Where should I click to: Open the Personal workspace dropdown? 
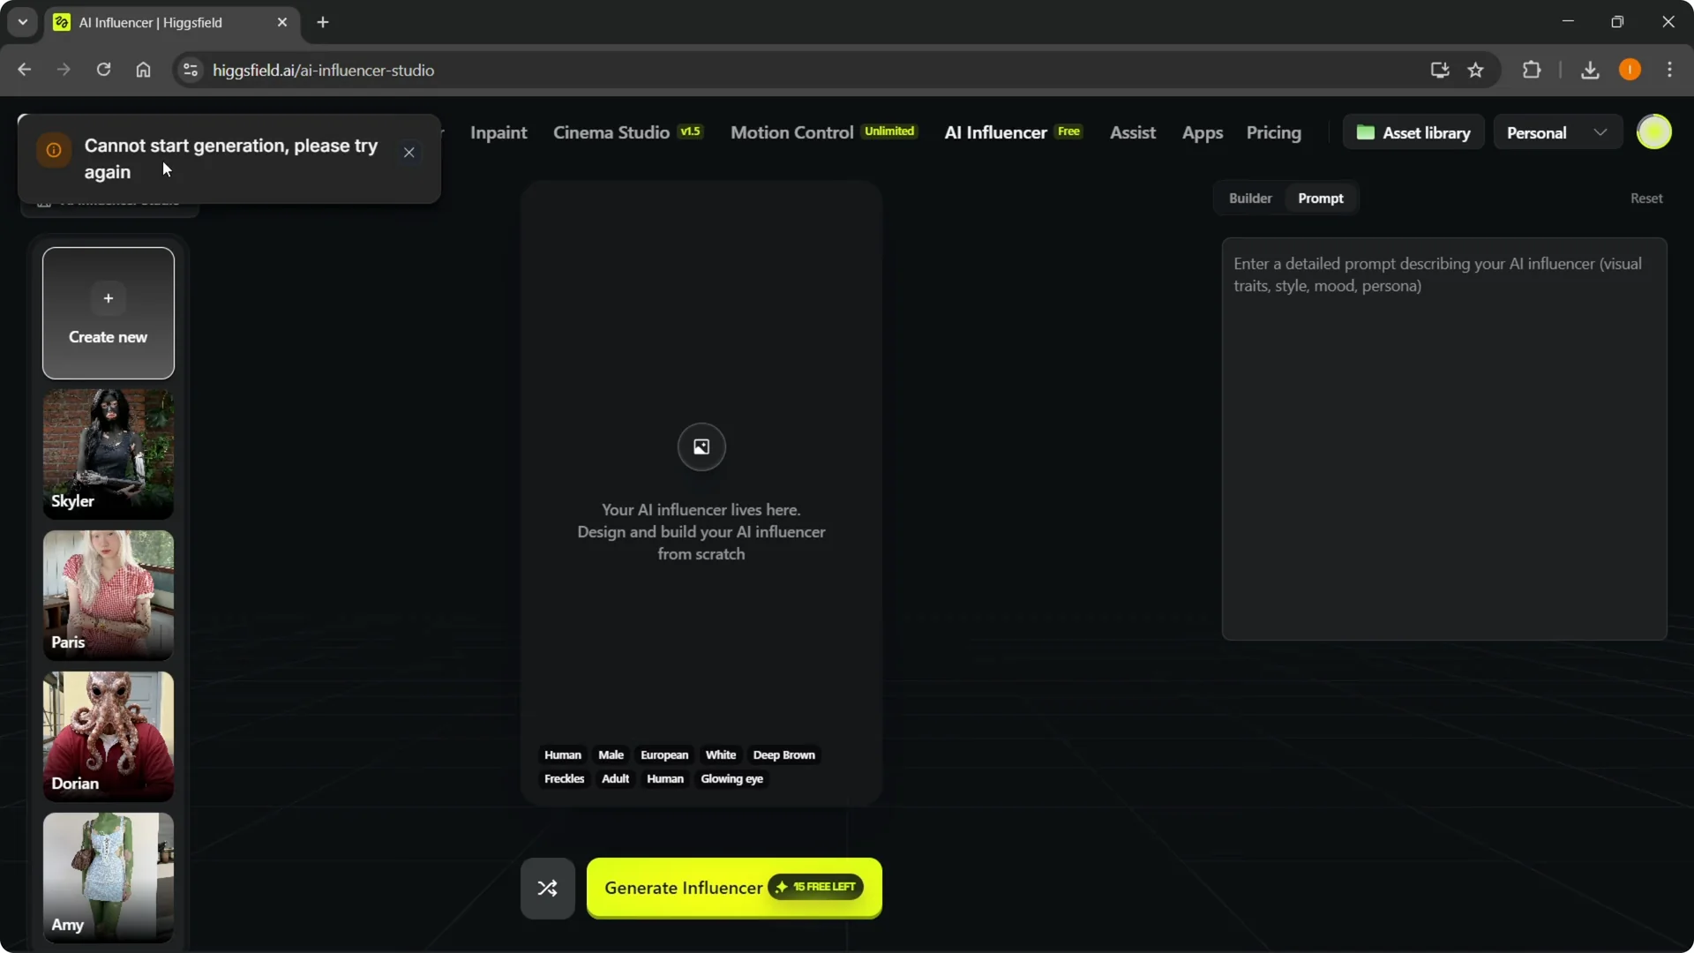pos(1556,131)
